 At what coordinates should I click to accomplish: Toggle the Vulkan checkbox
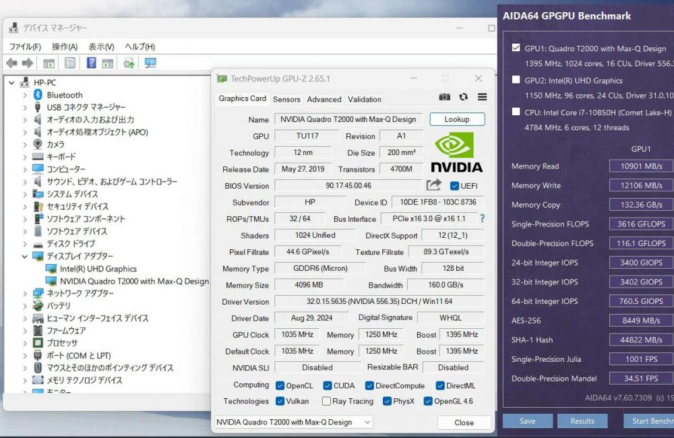[x=280, y=401]
